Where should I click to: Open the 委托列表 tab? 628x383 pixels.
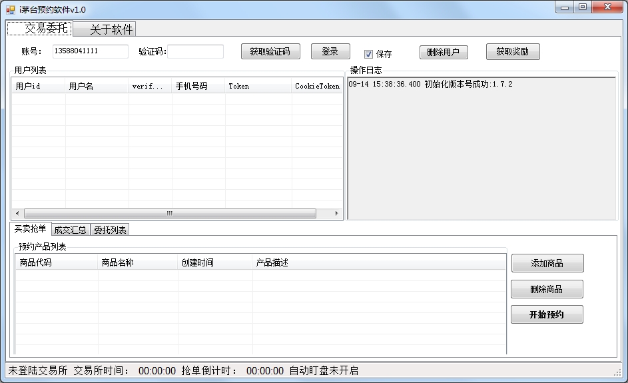click(x=109, y=230)
